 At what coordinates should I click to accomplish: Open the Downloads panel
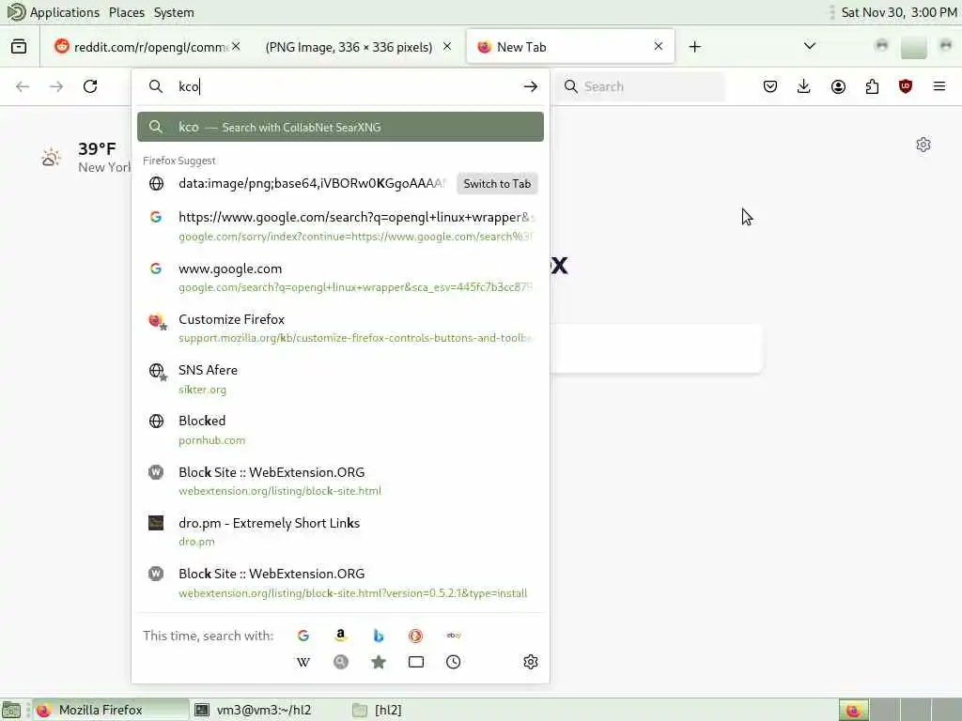pos(804,86)
